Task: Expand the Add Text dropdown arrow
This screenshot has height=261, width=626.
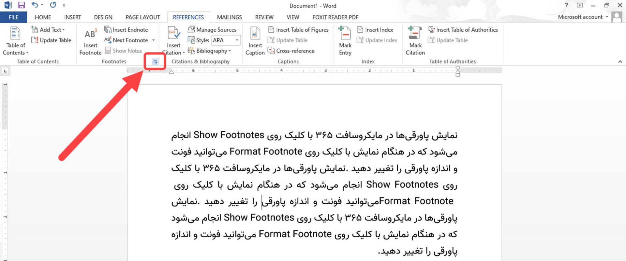Action: (x=64, y=30)
